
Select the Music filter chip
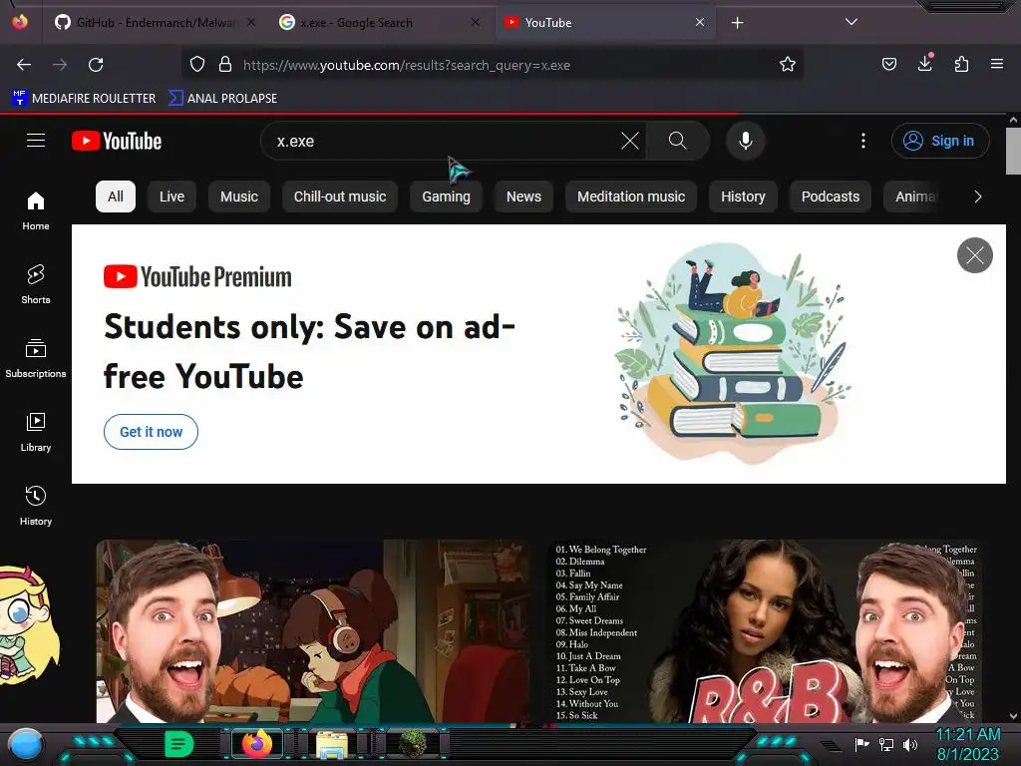239,196
